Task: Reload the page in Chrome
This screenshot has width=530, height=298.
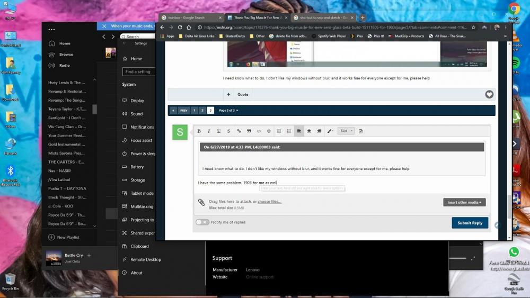Action: pos(180,28)
